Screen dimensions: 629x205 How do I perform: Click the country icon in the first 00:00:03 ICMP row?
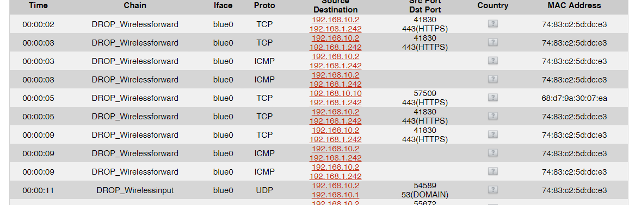coord(492,61)
